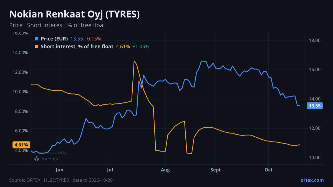Select 'Short interest, % of free float' legend label

[x=77, y=47]
